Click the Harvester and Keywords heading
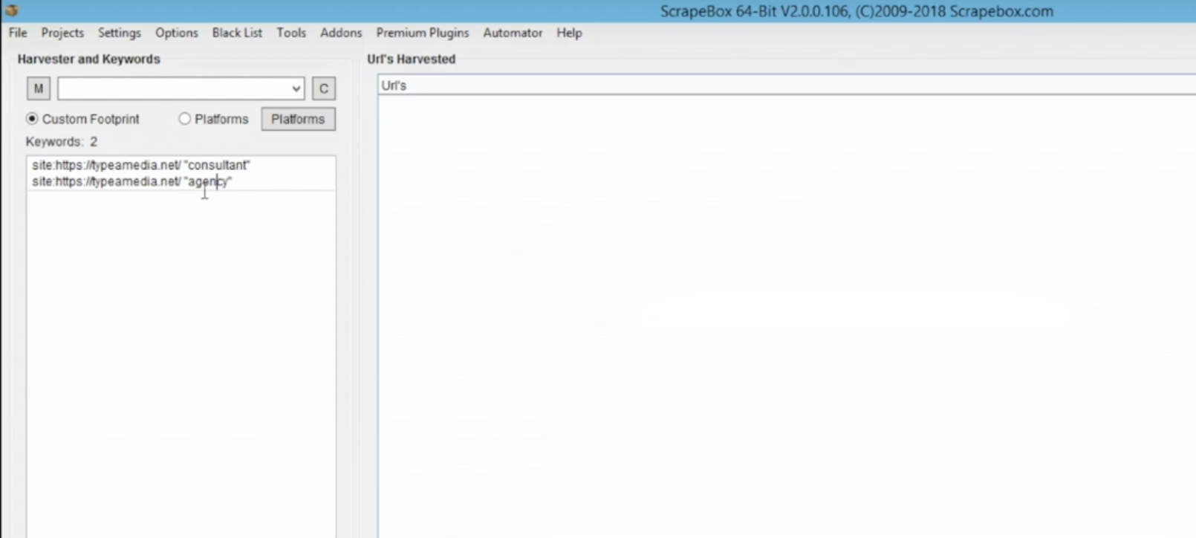 [88, 59]
